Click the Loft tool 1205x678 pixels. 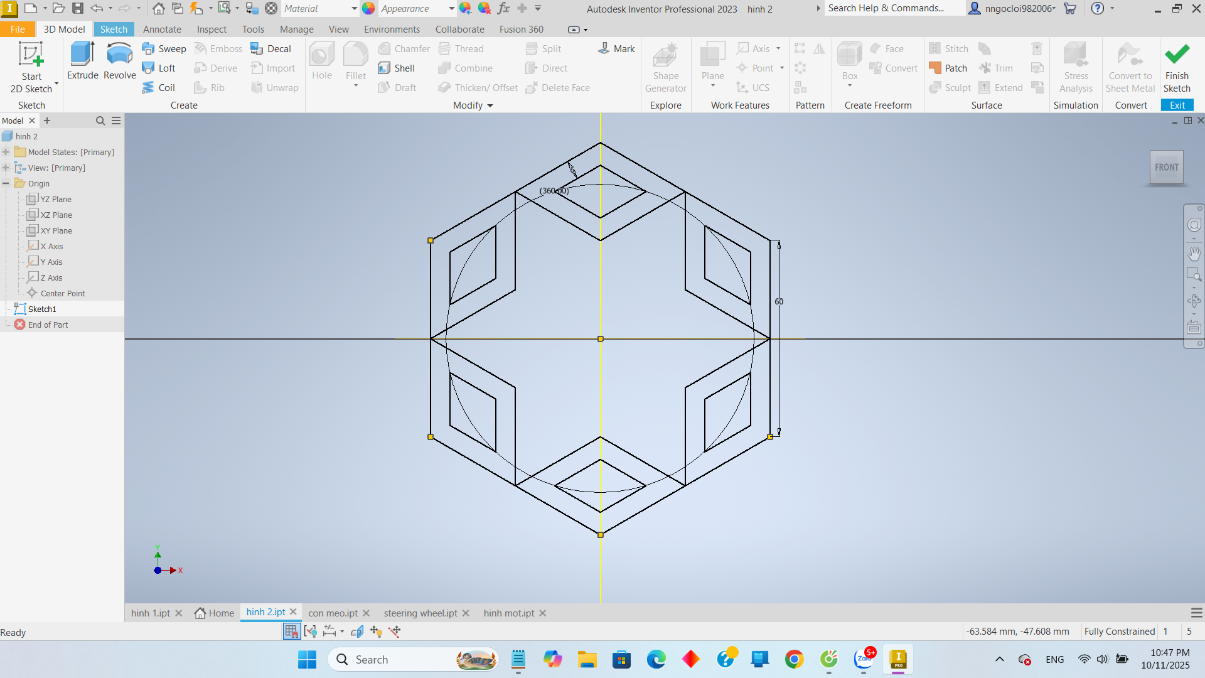pos(159,68)
